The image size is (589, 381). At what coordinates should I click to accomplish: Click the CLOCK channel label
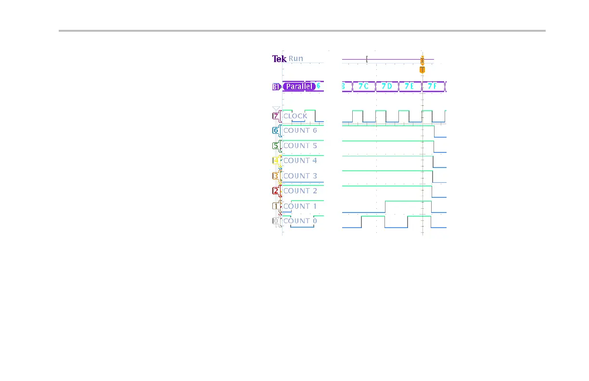point(295,116)
